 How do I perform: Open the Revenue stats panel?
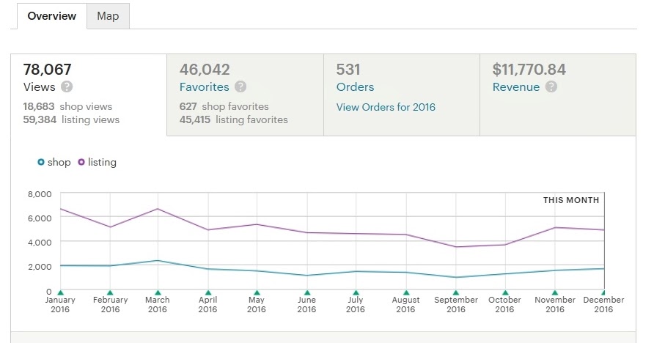[x=557, y=95]
